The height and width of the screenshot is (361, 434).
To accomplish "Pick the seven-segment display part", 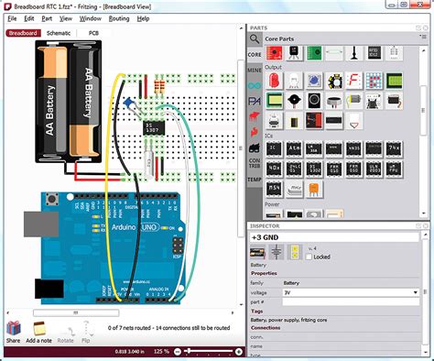I will tap(354, 81).
